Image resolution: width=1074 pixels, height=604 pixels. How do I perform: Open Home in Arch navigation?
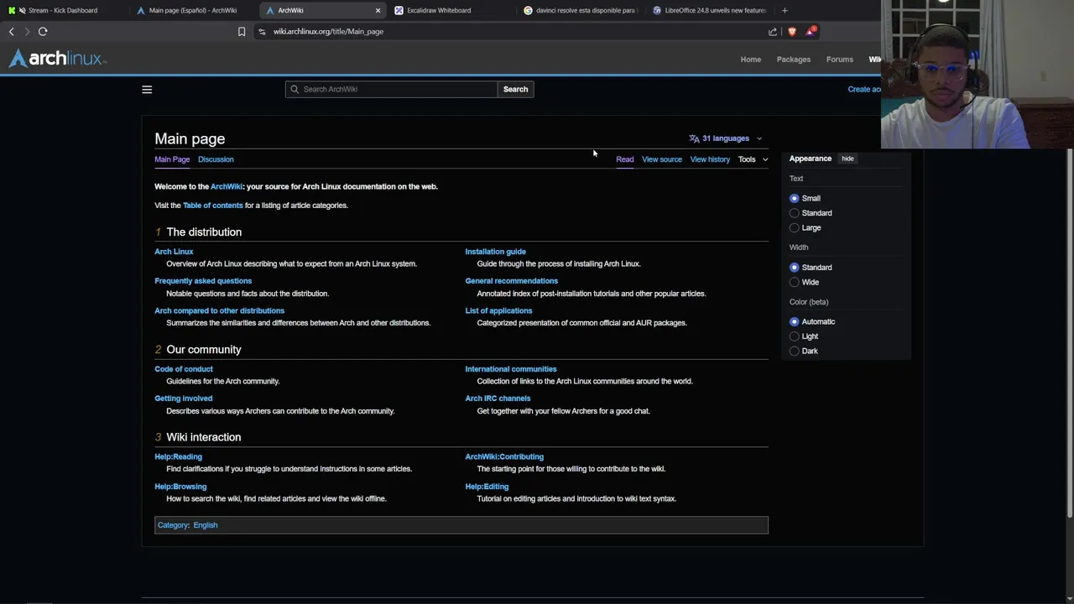750,60
